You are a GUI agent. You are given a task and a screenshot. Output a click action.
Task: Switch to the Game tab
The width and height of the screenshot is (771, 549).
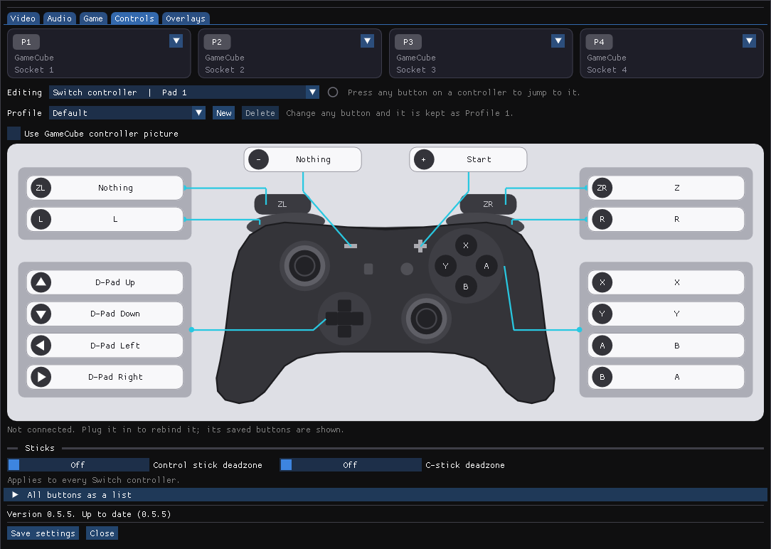[93, 18]
